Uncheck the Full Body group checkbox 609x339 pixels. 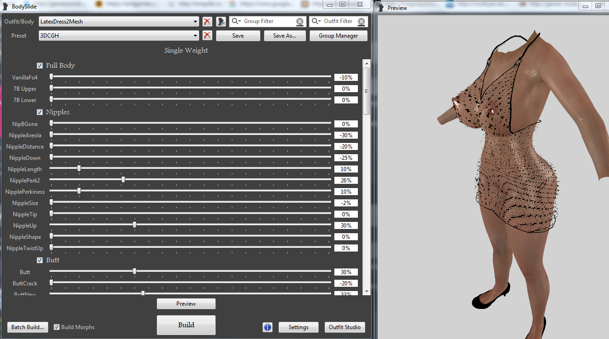(x=40, y=65)
